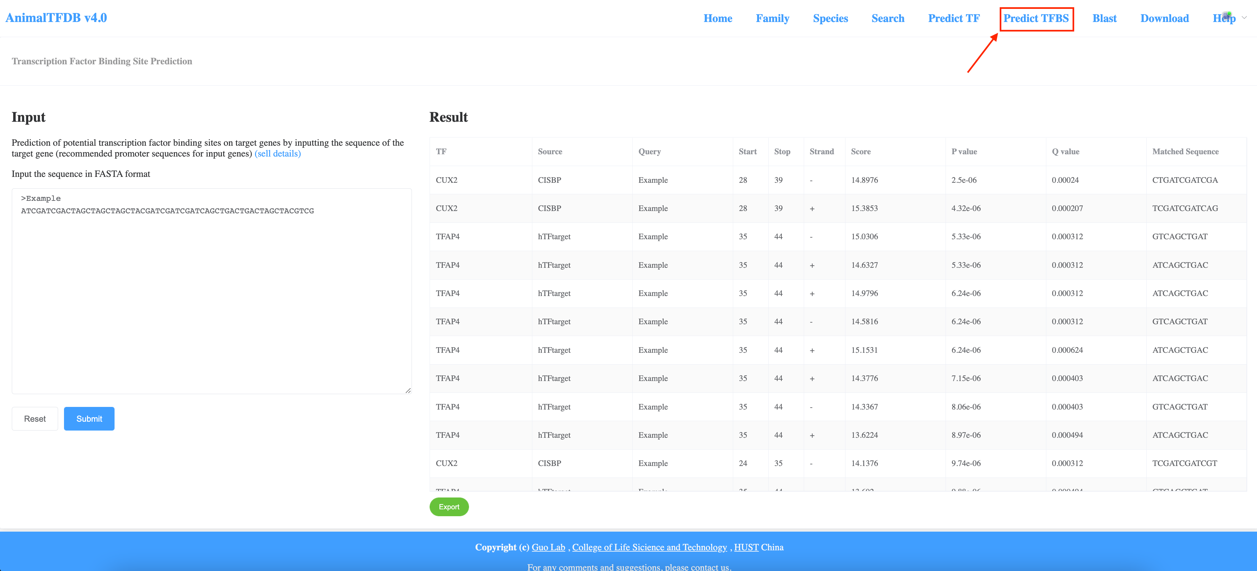Screen dimensions: 1257x571
Task: Click the sell details link
Action: point(277,154)
